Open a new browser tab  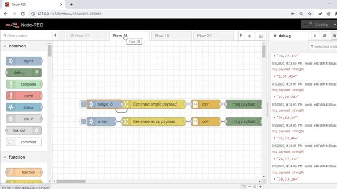coord(71,4)
